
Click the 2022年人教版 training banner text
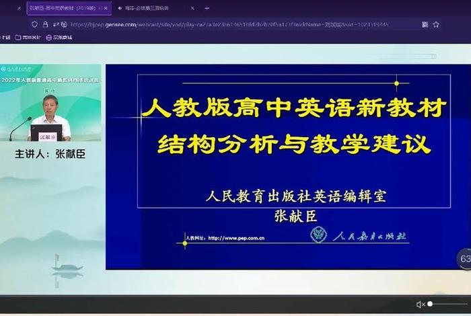coord(50,80)
